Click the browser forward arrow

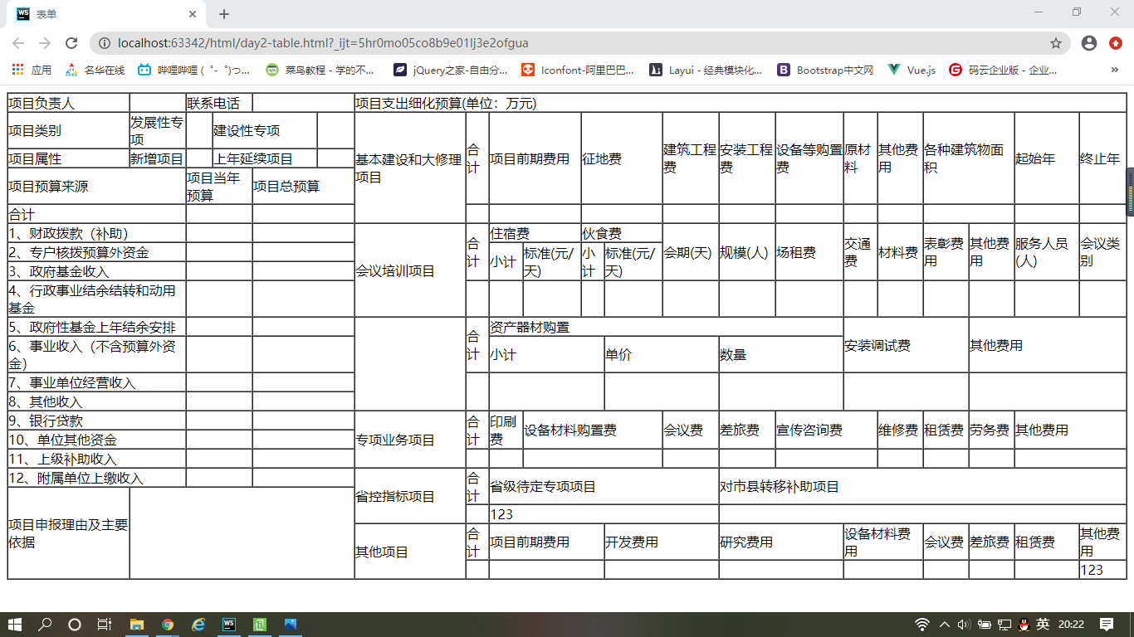[45, 43]
